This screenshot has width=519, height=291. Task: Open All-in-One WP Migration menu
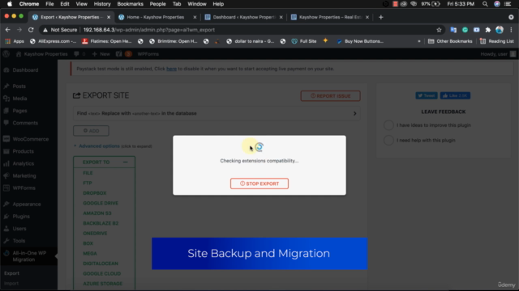pos(29,256)
